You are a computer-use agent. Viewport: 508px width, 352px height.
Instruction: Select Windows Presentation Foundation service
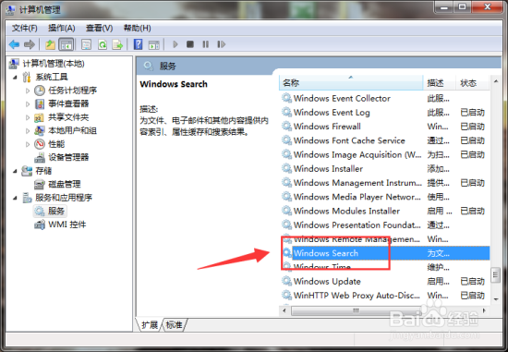pos(385,225)
